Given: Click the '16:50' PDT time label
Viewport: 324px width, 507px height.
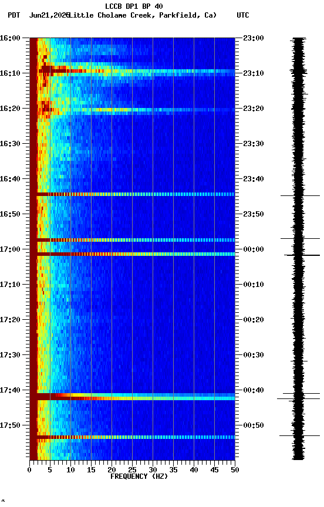Looking at the screenshot, I should [x=10, y=214].
